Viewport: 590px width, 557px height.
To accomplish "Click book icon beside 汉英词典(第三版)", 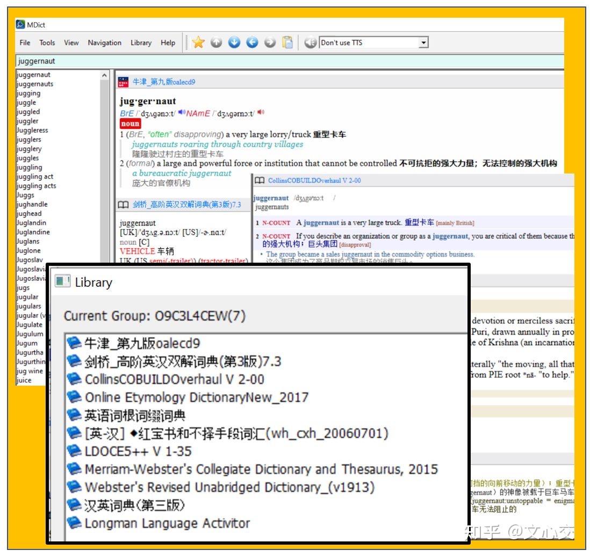I will coord(74,505).
